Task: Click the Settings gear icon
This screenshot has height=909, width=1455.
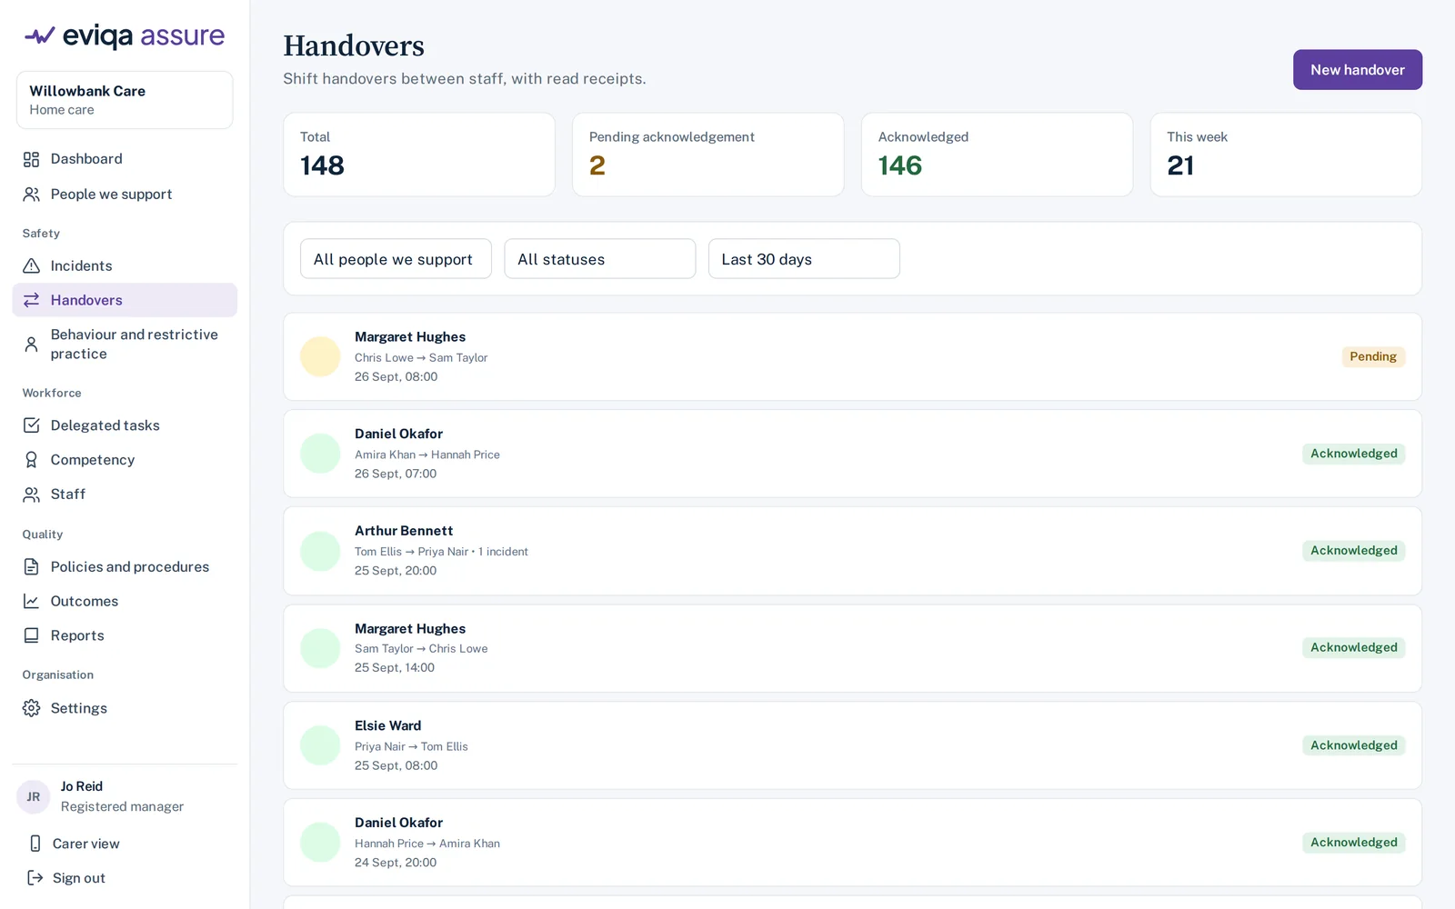Action: pyautogui.click(x=31, y=708)
